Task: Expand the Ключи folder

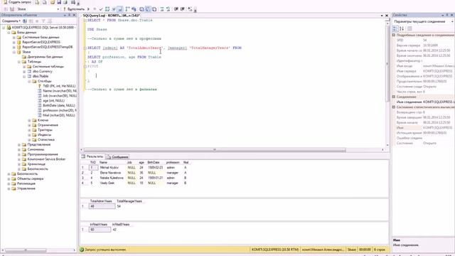Action: [x=29, y=120]
